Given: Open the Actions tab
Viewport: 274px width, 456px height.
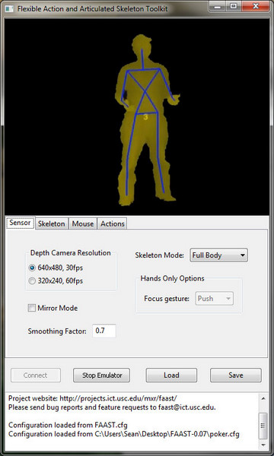Looking at the screenshot, I should click(x=113, y=223).
